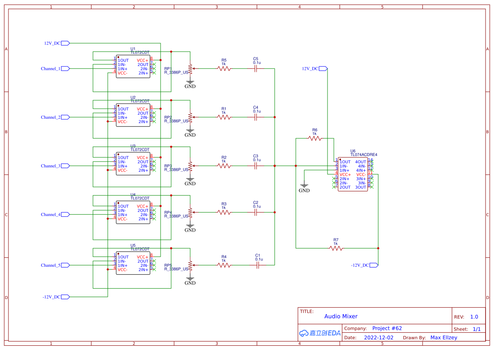Click the RP3 potentiometer symbol
The image size is (494, 350).
190,166
